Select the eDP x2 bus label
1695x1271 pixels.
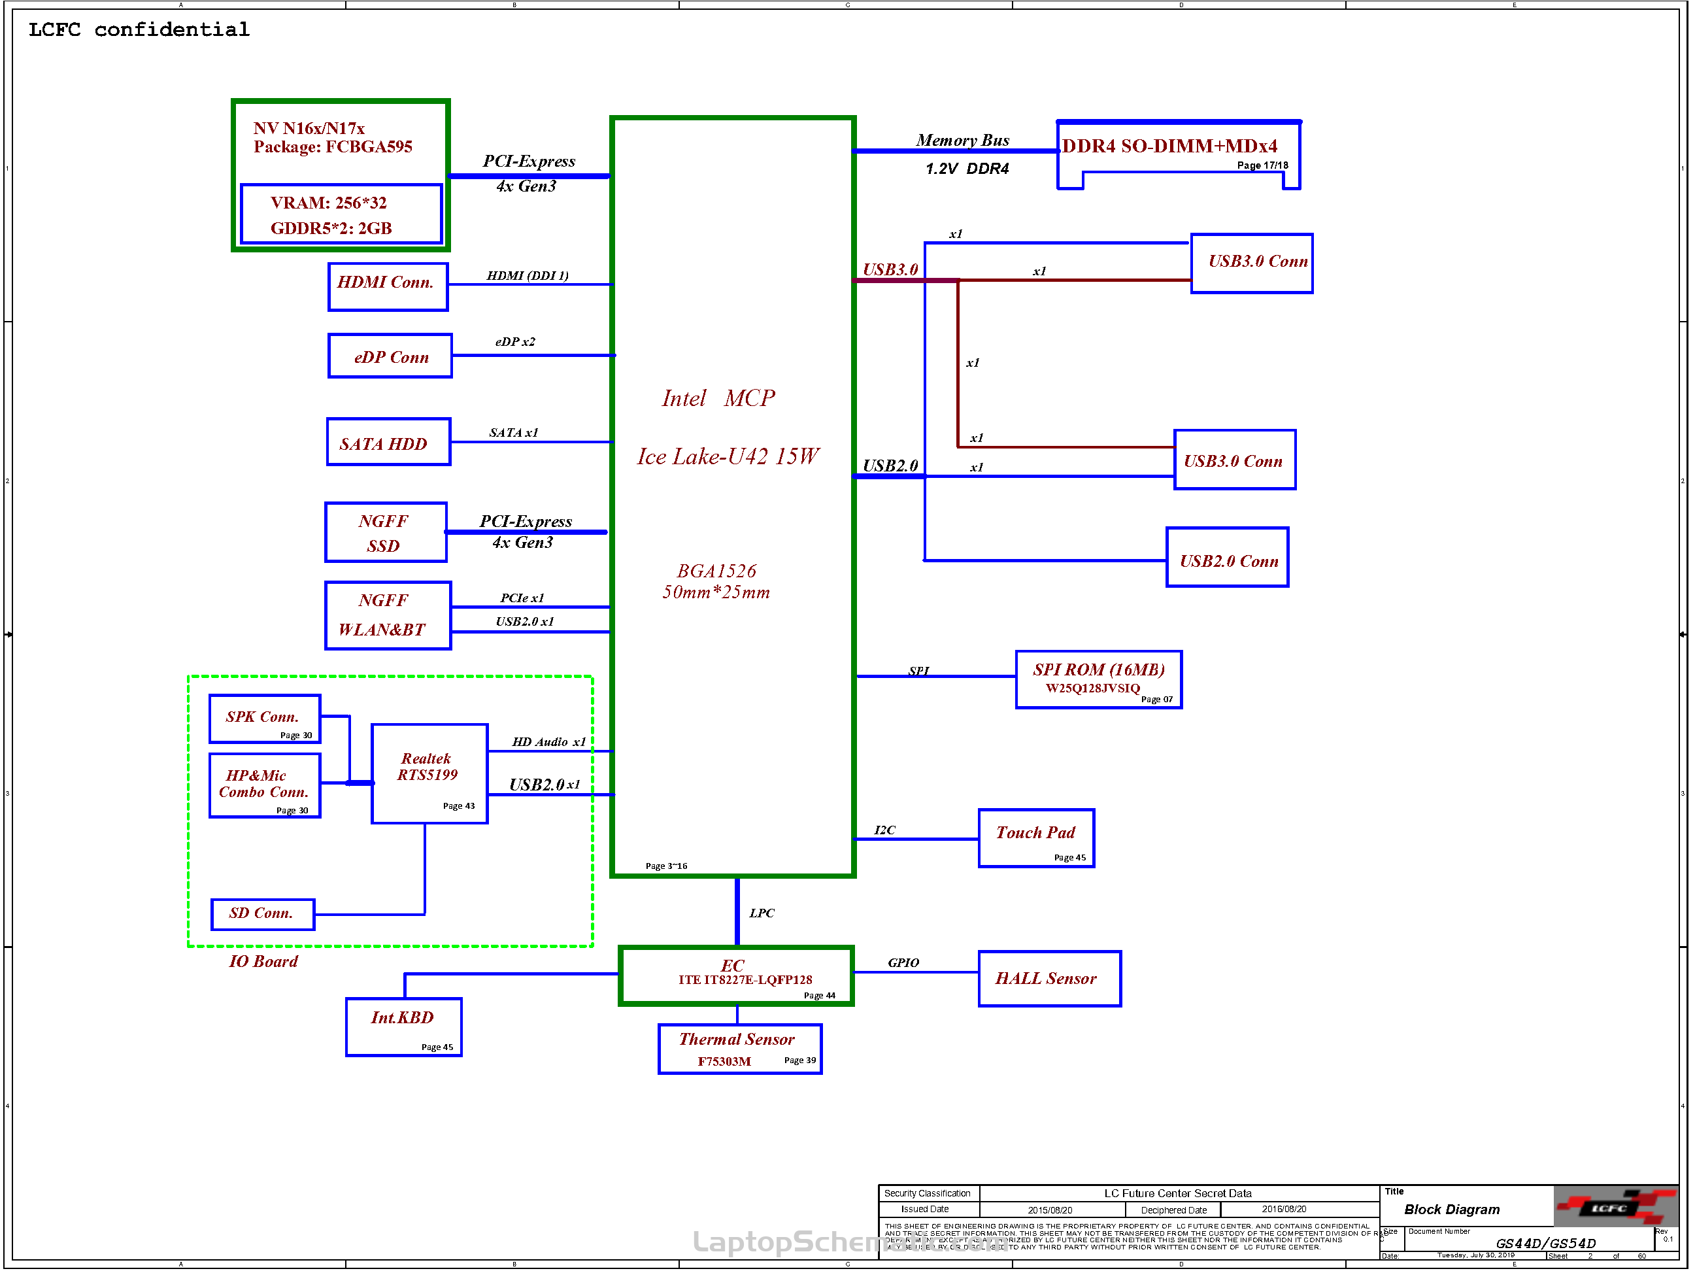pyautogui.click(x=515, y=342)
